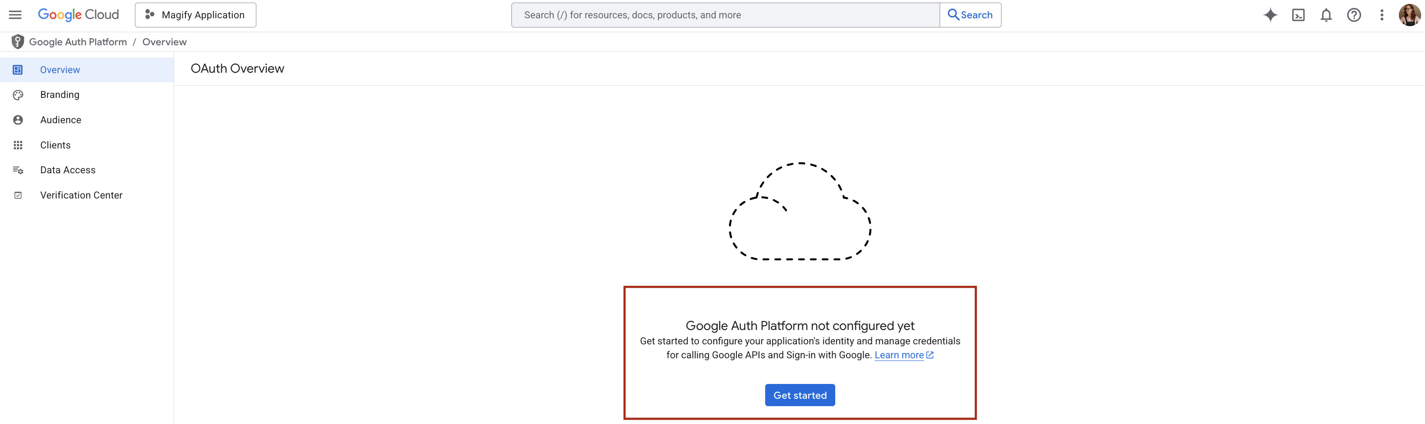Screen dimensions: 1425x424
Task: Open the three-dot settings menu
Action: click(x=1381, y=15)
